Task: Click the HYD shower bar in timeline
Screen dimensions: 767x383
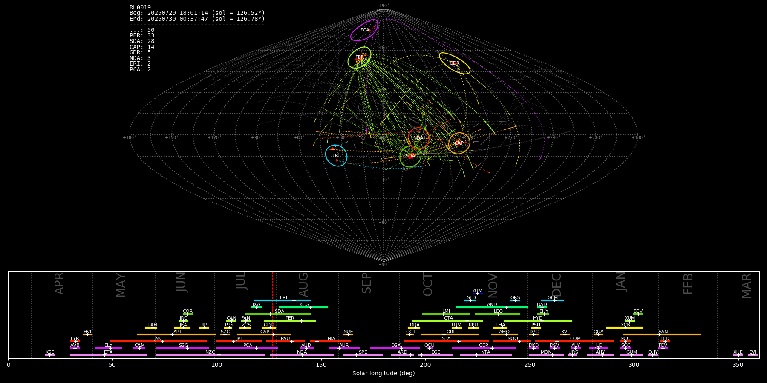Action: pos(538,321)
